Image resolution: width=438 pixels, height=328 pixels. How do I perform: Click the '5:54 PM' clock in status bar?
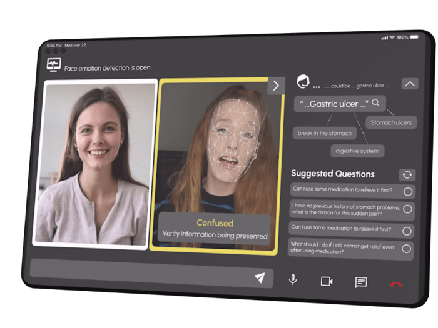(x=54, y=46)
